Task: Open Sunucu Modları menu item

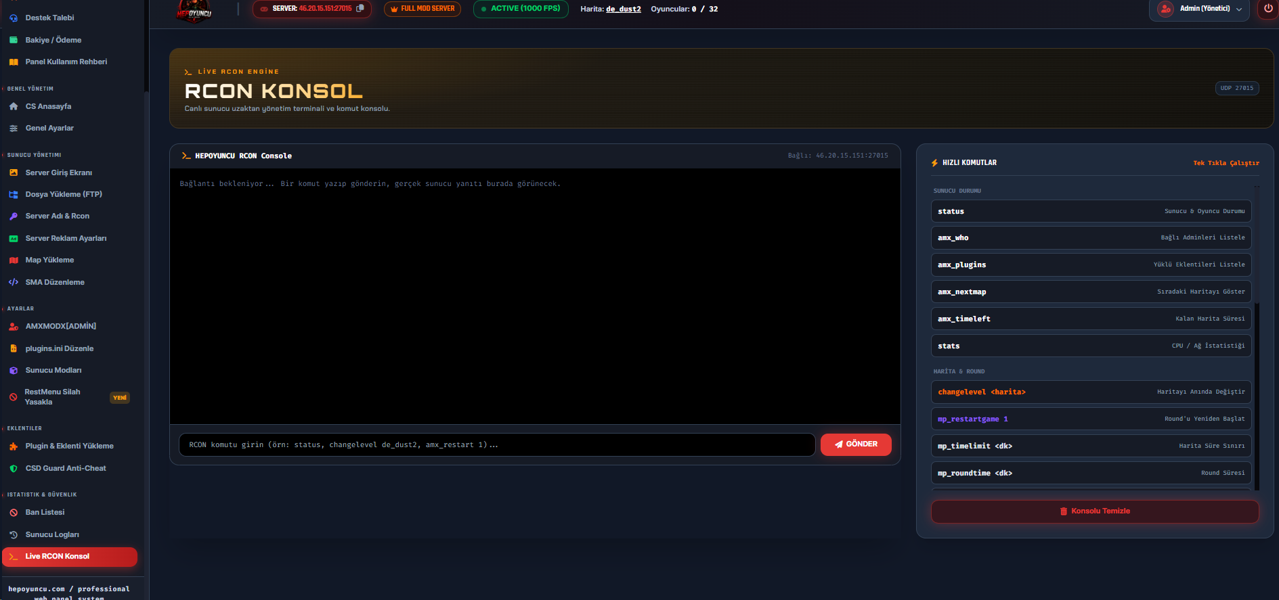Action: tap(70, 371)
